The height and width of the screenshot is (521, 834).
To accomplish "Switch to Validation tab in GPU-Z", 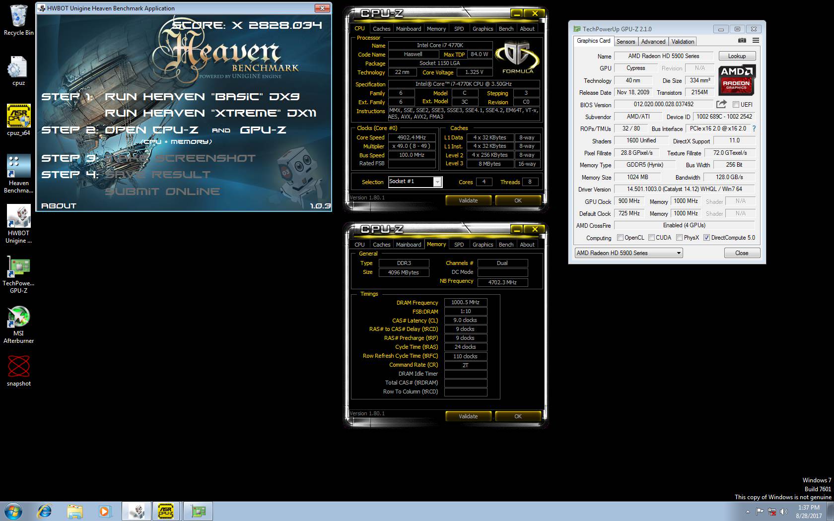I will [x=683, y=42].
